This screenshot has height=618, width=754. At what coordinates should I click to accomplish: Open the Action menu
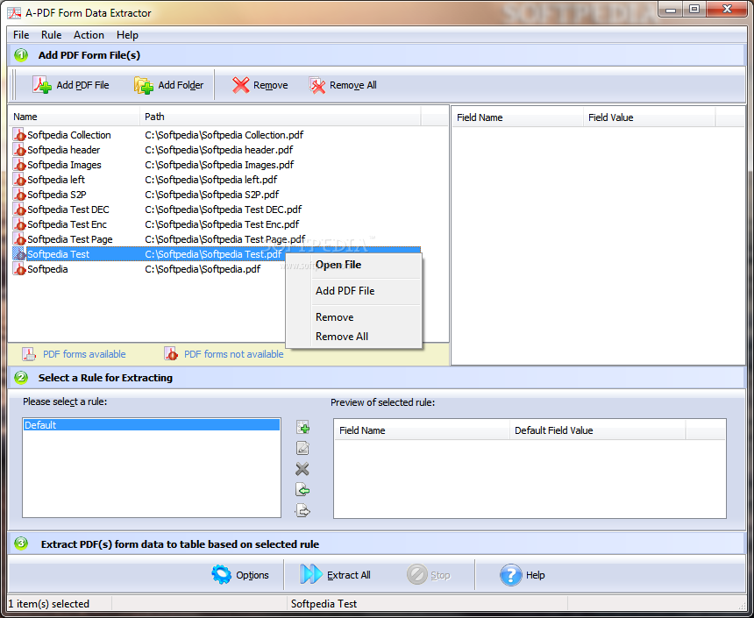point(89,35)
